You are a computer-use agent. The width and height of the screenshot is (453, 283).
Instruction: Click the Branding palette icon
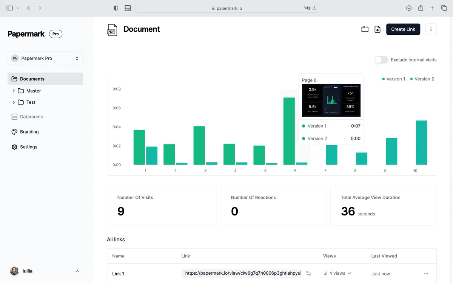point(14,132)
